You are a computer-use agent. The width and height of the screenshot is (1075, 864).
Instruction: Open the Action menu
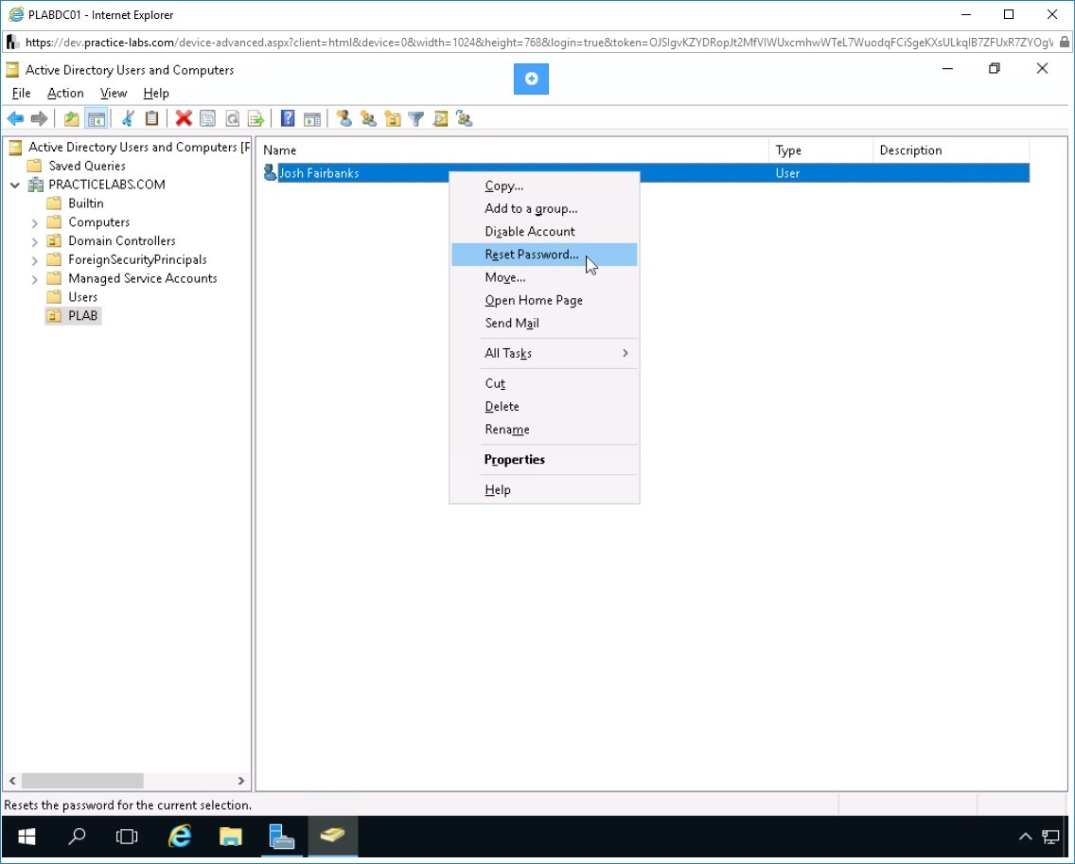65,94
